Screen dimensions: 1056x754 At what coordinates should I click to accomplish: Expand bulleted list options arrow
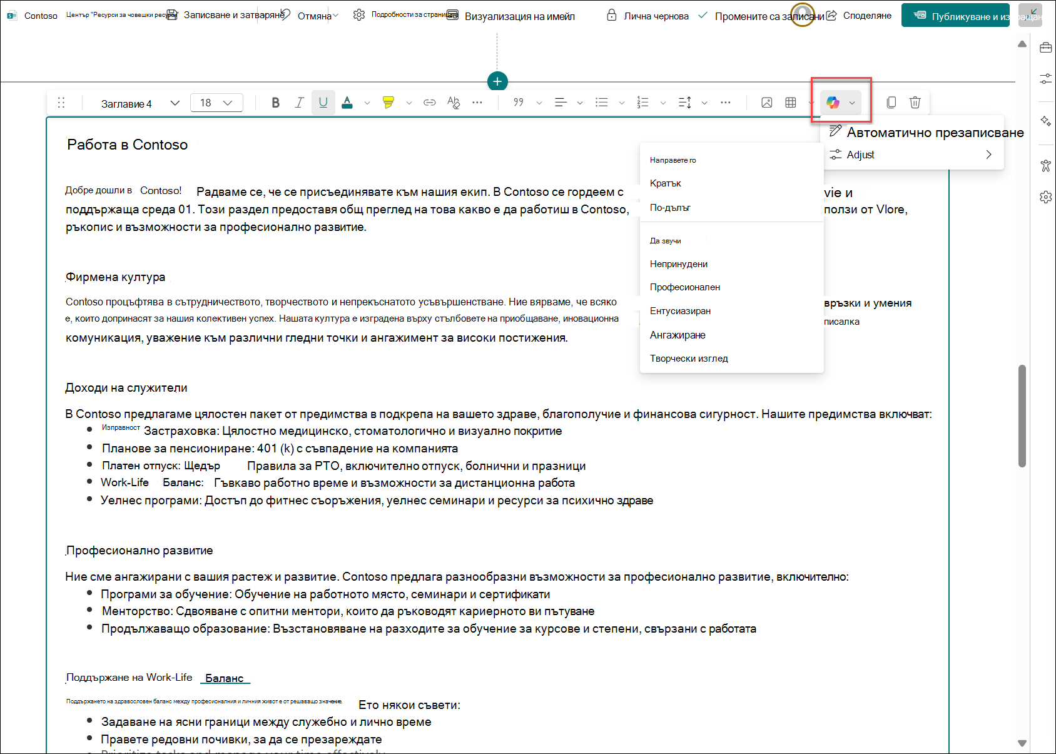(621, 103)
